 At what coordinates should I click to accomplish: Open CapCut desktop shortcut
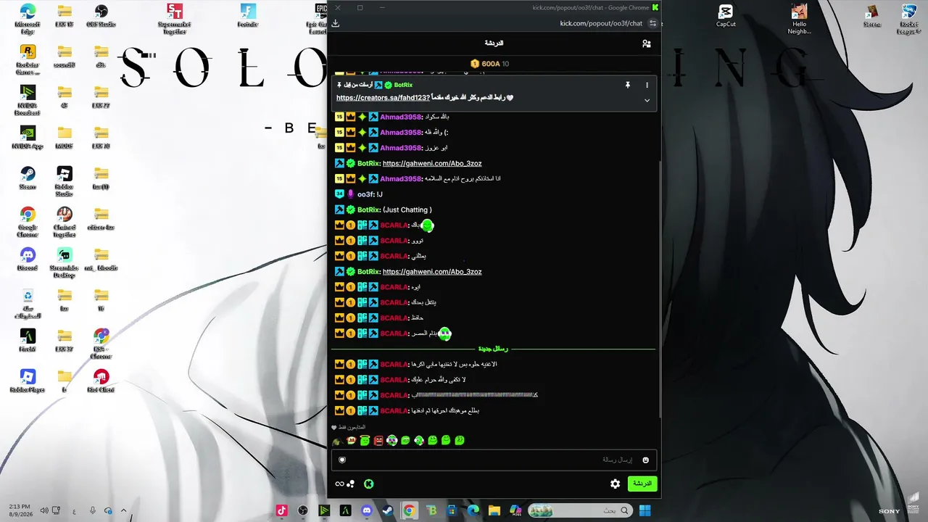(726, 16)
